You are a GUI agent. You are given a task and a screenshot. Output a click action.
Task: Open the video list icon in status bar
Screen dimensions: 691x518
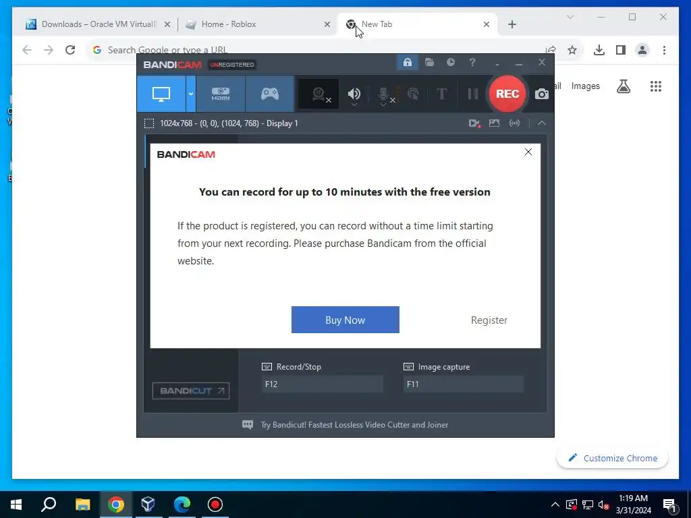[474, 123]
